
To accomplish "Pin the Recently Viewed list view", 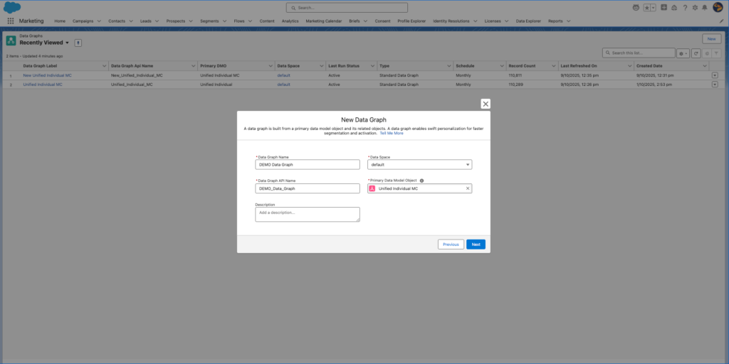I will click(x=78, y=43).
